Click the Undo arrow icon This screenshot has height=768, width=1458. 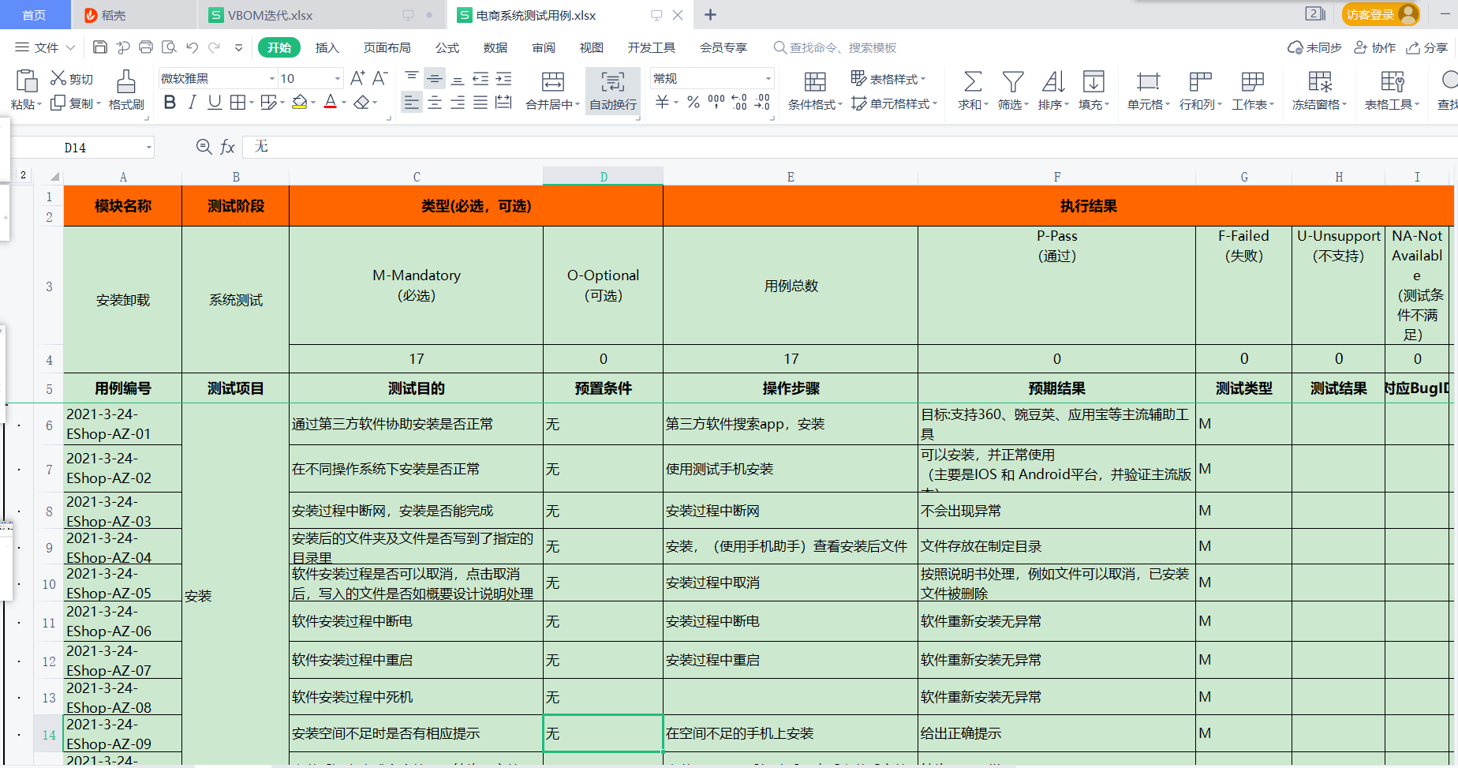192,47
